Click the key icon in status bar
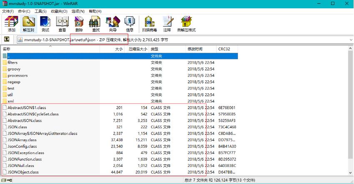This screenshot has width=354, height=184. click(10, 180)
